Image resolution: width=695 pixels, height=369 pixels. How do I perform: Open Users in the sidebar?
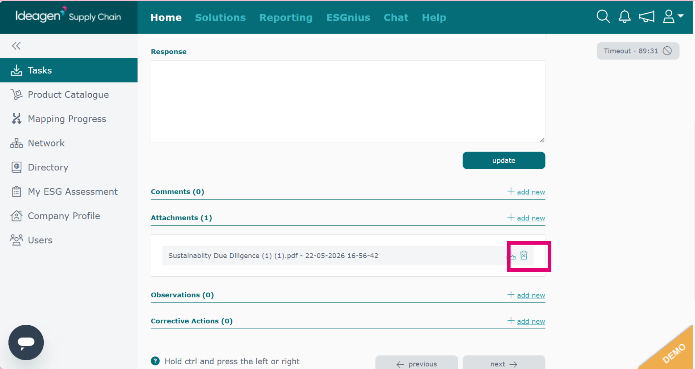[x=69, y=240]
